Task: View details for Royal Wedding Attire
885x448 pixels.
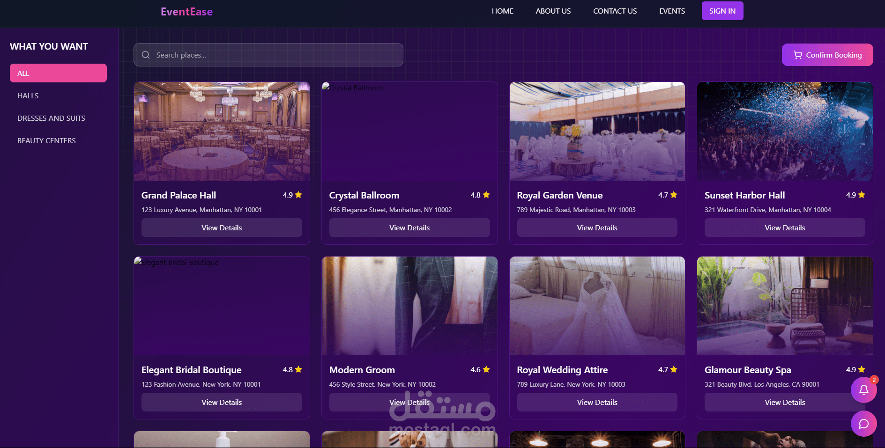Action: tap(597, 402)
